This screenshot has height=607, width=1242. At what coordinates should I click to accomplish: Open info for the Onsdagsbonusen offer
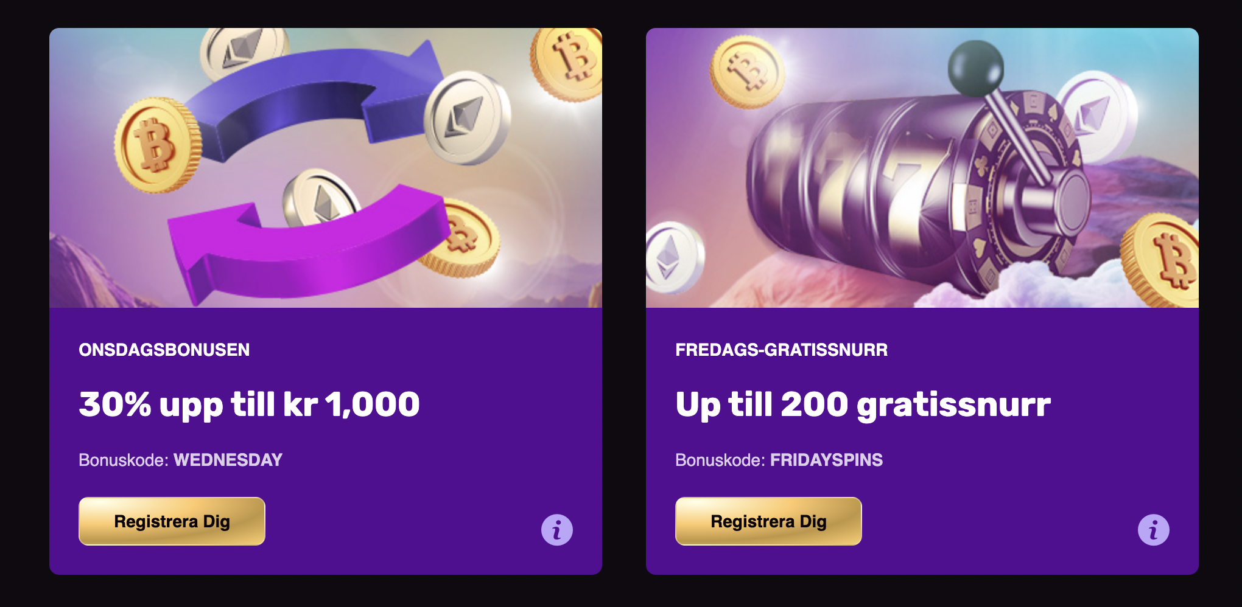[x=556, y=530]
